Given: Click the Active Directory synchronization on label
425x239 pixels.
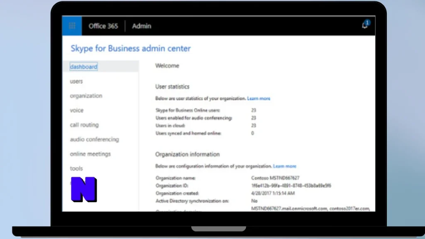Looking at the screenshot, I should pos(192,201).
